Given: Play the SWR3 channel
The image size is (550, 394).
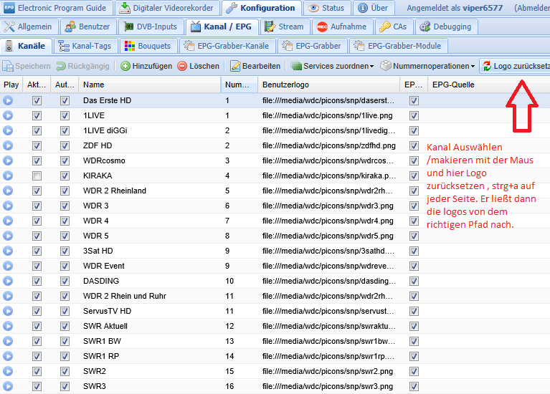Looking at the screenshot, I should pos(8,386).
